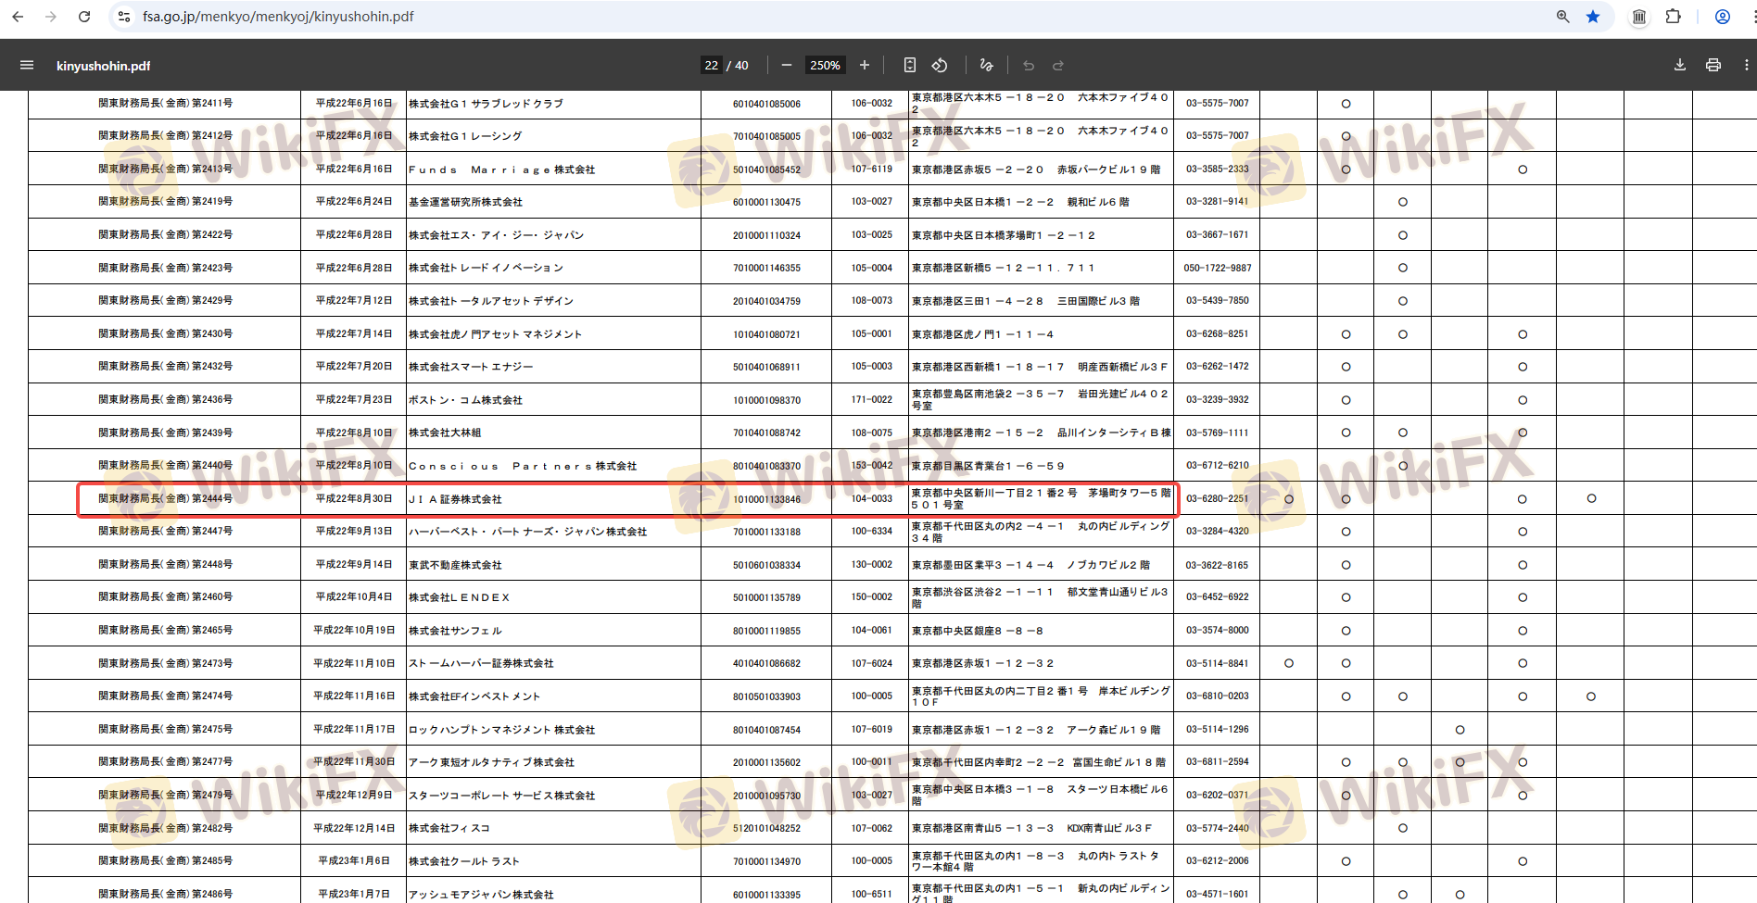The width and height of the screenshot is (1757, 903).
Task: Open the PDF sidebar hamburger menu
Action: tap(27, 65)
